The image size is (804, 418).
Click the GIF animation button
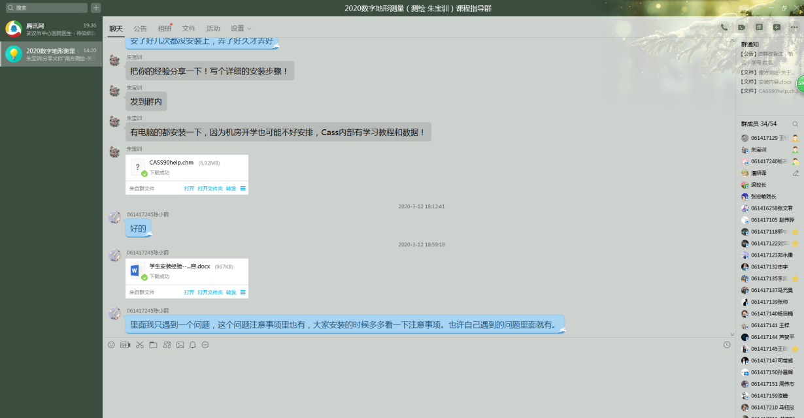pos(125,345)
